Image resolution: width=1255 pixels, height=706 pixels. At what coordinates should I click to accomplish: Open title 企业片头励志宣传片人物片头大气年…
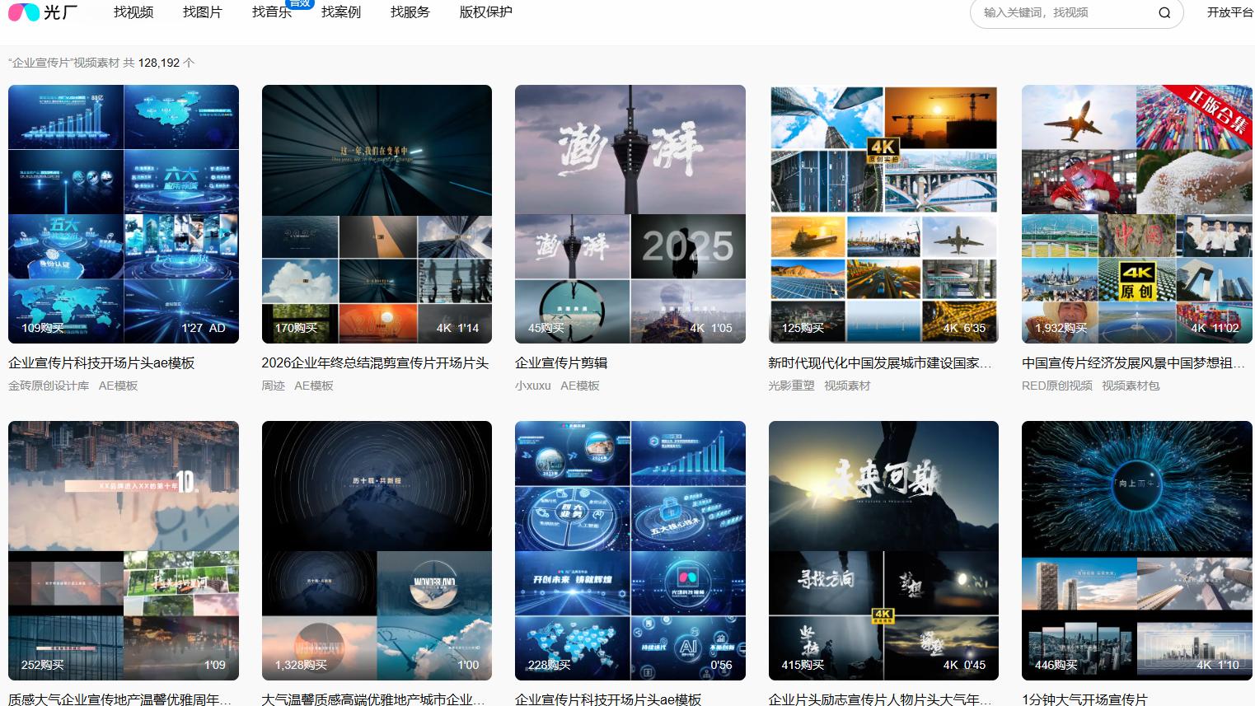tap(880, 699)
